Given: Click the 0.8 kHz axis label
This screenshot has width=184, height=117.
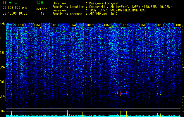Looking at the screenshot, I should (x=2, y=82).
